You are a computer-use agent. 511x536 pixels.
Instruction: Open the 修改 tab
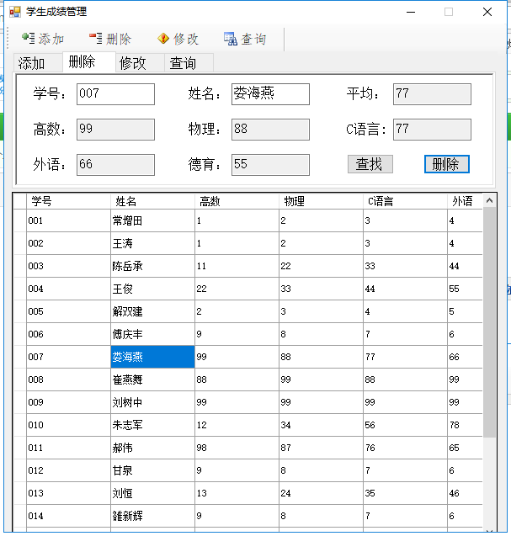[140, 63]
